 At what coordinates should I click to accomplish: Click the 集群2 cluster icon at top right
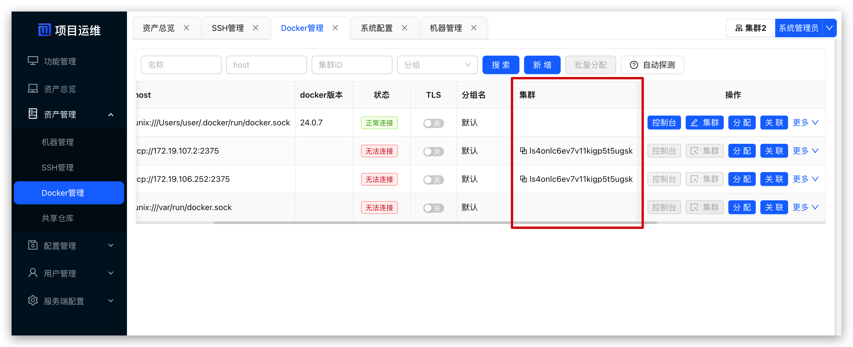(x=739, y=28)
